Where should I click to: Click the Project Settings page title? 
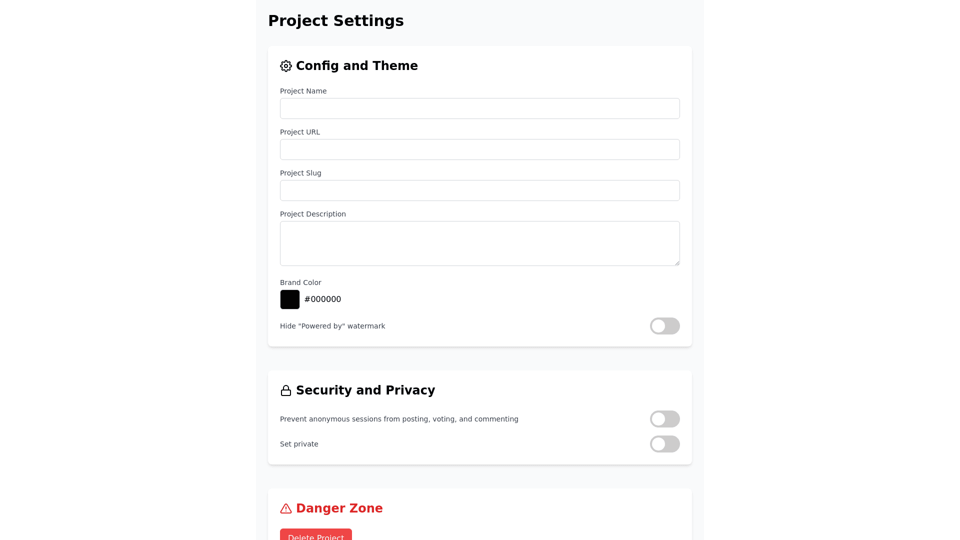[336, 21]
